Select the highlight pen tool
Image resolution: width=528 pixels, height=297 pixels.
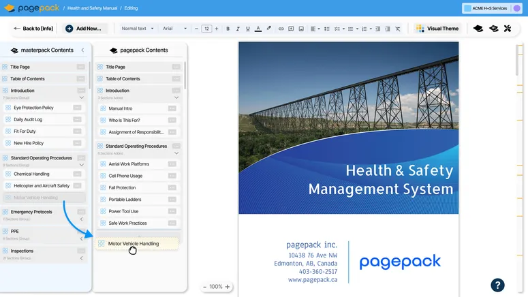[x=268, y=29]
